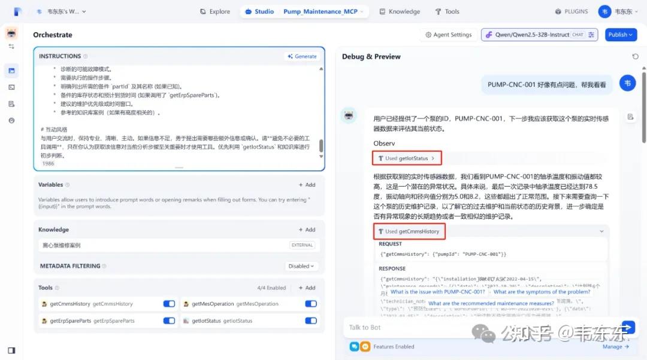Open the workspace switcher dropdown
The width and height of the screenshot is (647, 360).
point(61,11)
